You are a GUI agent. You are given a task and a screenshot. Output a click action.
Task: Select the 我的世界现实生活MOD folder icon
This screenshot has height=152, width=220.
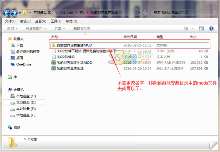(x=53, y=45)
